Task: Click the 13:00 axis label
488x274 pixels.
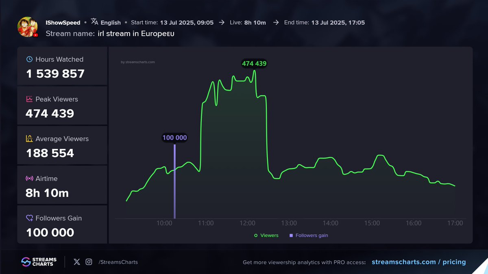Action: pyautogui.click(x=289, y=223)
